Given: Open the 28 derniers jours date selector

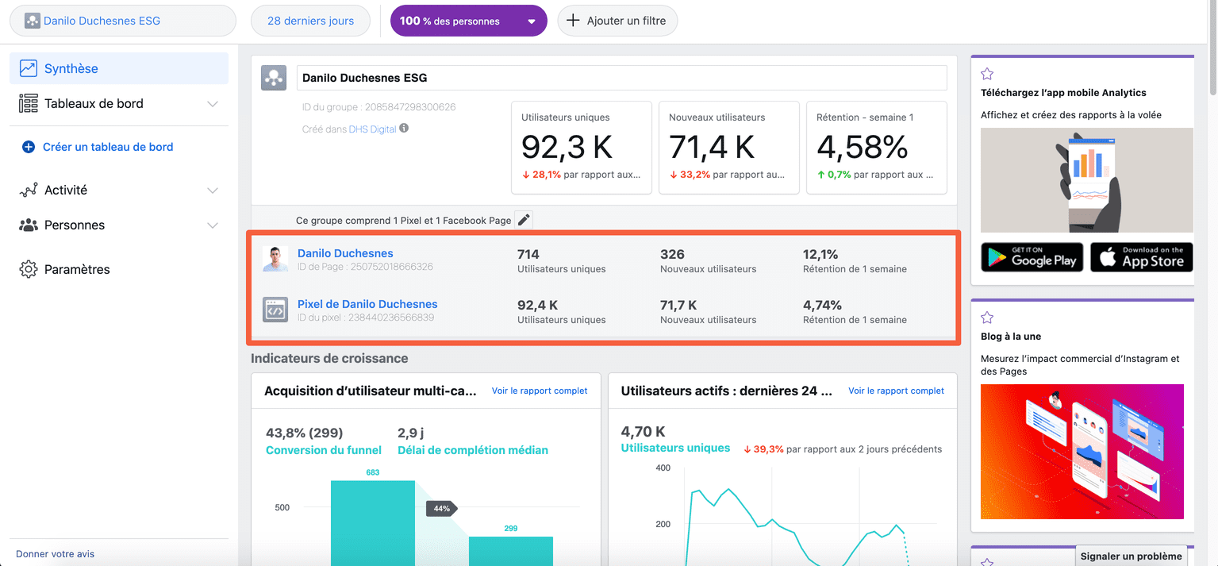Looking at the screenshot, I should [x=311, y=21].
